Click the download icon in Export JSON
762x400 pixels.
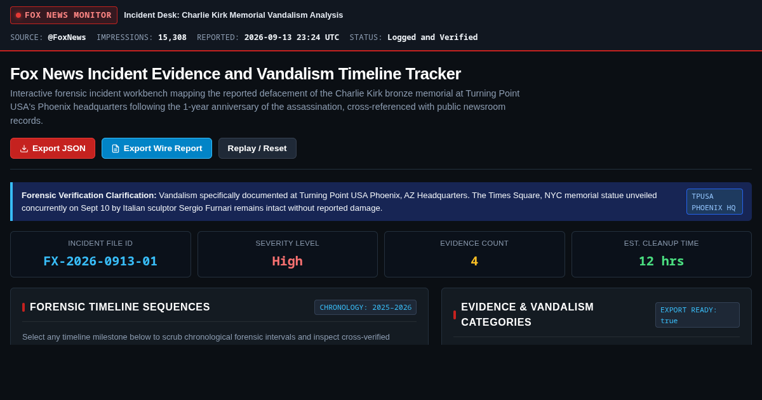(x=24, y=149)
